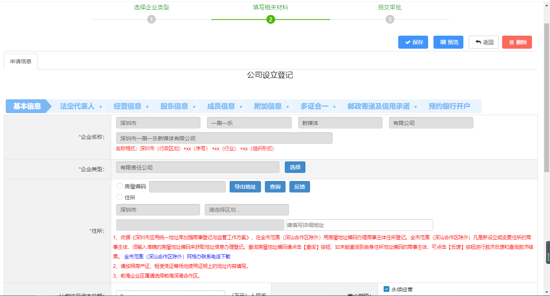
Task: Click the save button with checkmark icon
Action: pos(413,42)
